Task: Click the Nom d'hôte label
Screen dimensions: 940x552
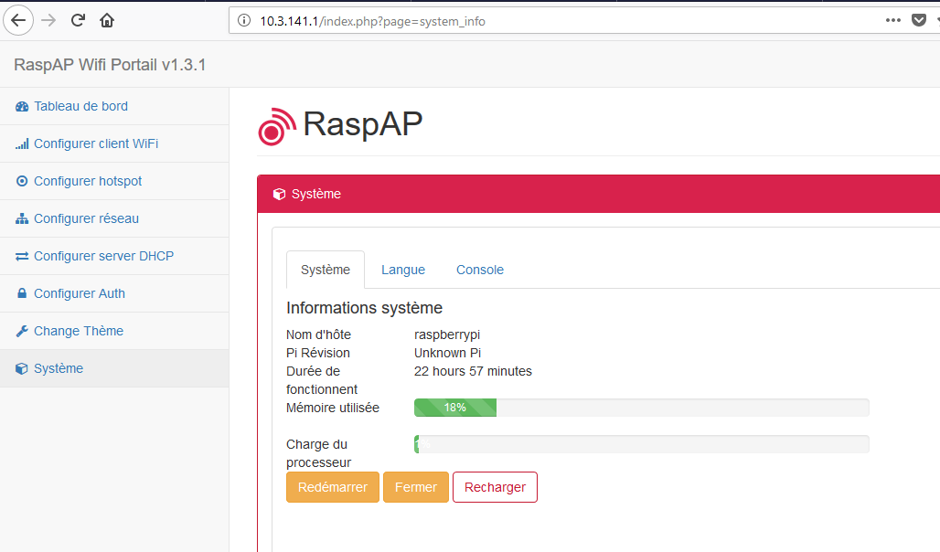Action: 319,334
